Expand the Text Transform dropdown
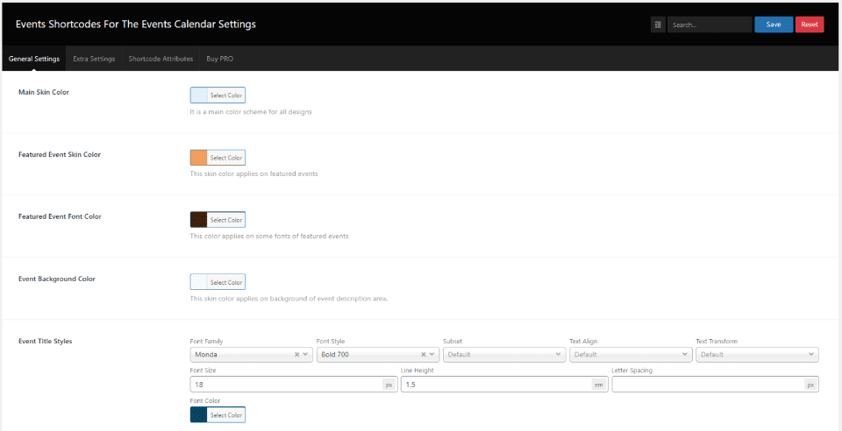This screenshot has width=842, height=431. [757, 354]
